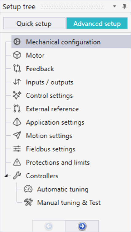This screenshot has width=131, height=232.
Task: Click the Feedback loop icon
Action: tap(17, 69)
